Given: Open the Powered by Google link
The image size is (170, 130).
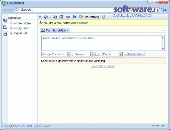Looking at the screenshot, I should (103, 66).
